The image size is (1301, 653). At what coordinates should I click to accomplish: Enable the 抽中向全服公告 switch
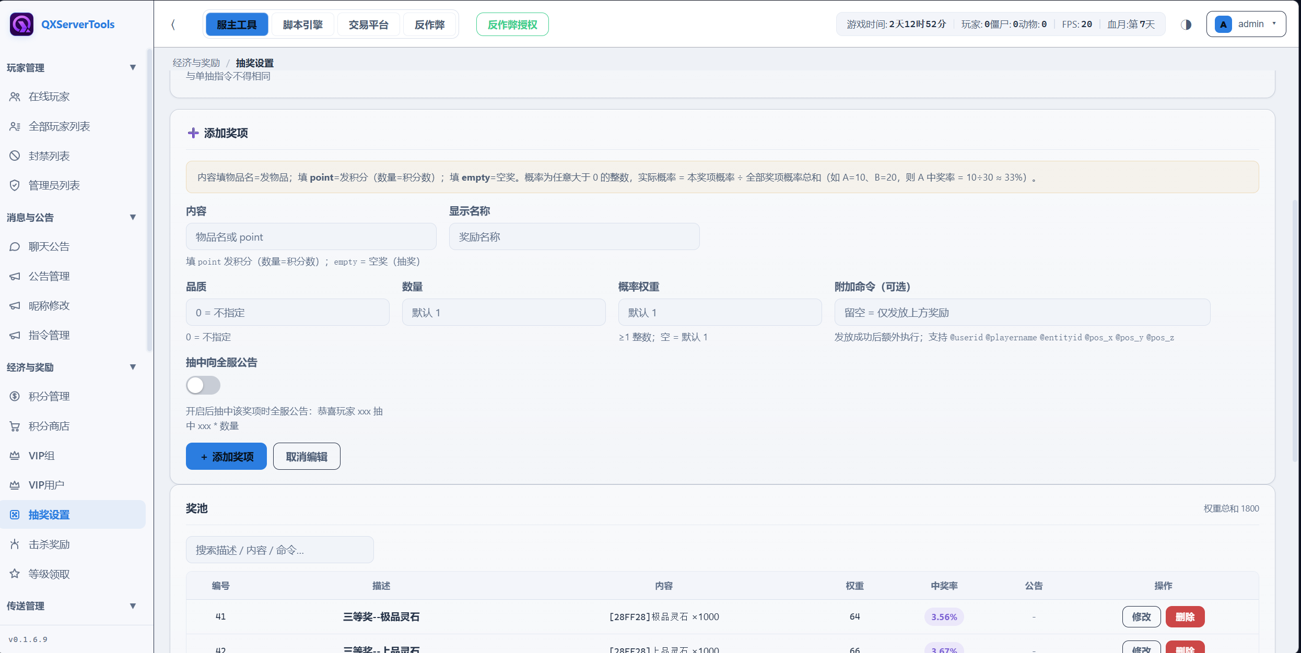tap(203, 385)
